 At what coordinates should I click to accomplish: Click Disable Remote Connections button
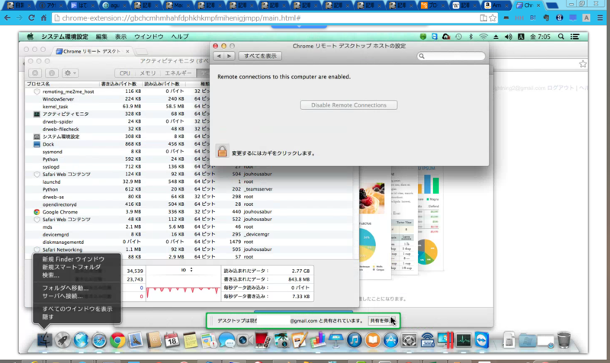[x=348, y=105]
